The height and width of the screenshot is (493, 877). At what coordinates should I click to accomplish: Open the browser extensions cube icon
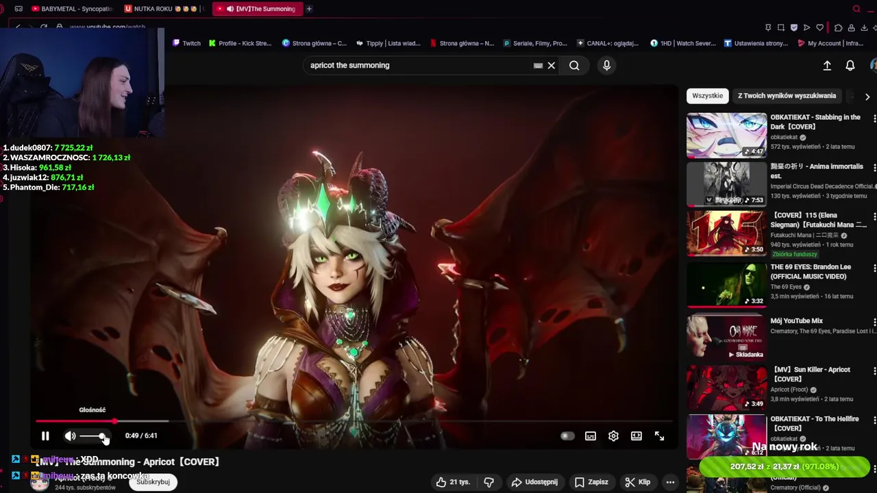point(838,27)
